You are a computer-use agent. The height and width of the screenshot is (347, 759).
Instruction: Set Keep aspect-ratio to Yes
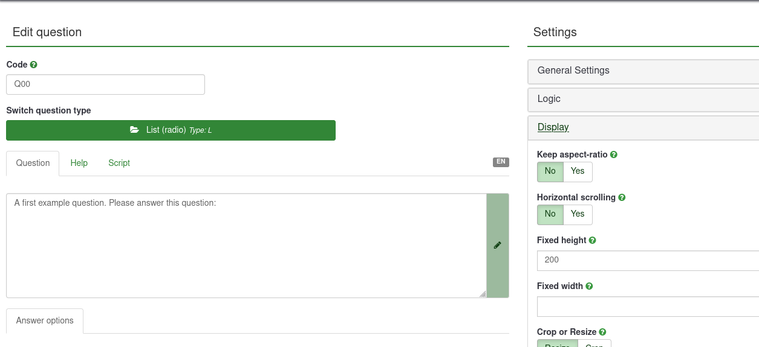point(578,171)
